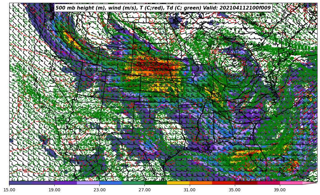Viewport: 320px width, 195px height.
Task: Select the orange colorbar segment after 31.00
Action: [x=201, y=183]
